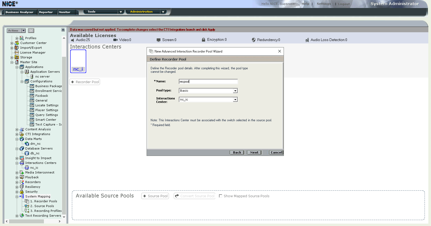Click Next in the wizard
The height and width of the screenshot is (226, 431).
[x=254, y=152]
